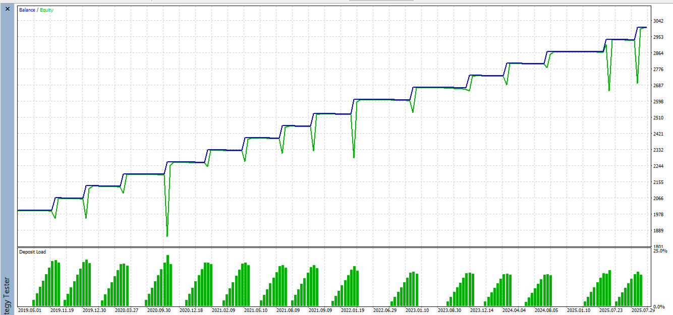Click the 2020.09.30 date label

pyautogui.click(x=159, y=310)
